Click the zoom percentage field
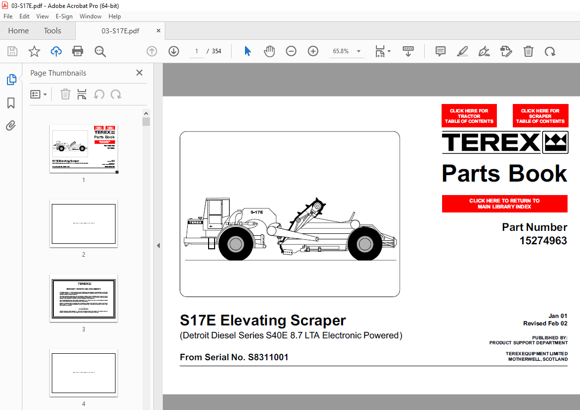 pos(341,51)
